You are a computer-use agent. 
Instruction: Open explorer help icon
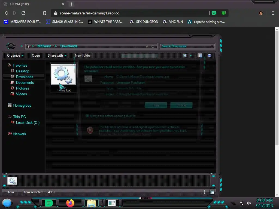coord(210,56)
